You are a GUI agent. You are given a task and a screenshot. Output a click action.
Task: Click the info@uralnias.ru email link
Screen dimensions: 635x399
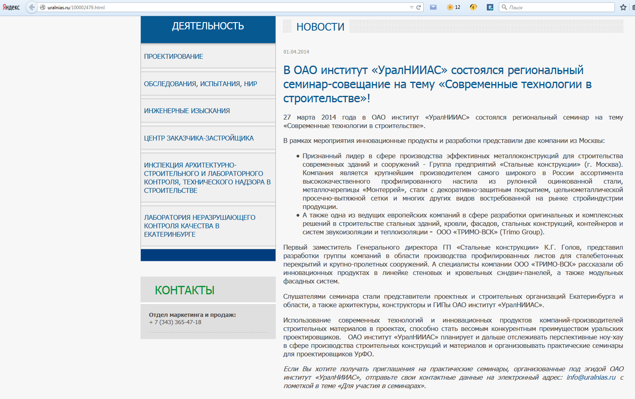pos(591,377)
